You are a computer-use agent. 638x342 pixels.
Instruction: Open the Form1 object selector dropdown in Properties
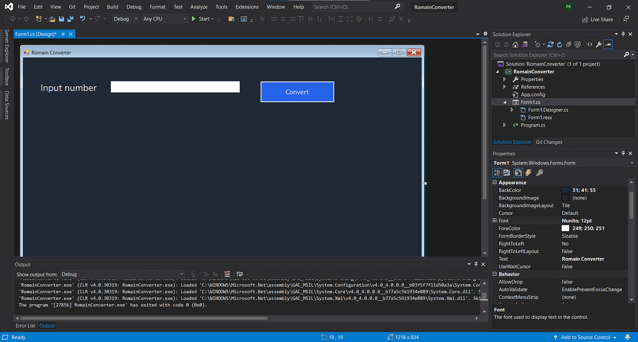[632, 163]
